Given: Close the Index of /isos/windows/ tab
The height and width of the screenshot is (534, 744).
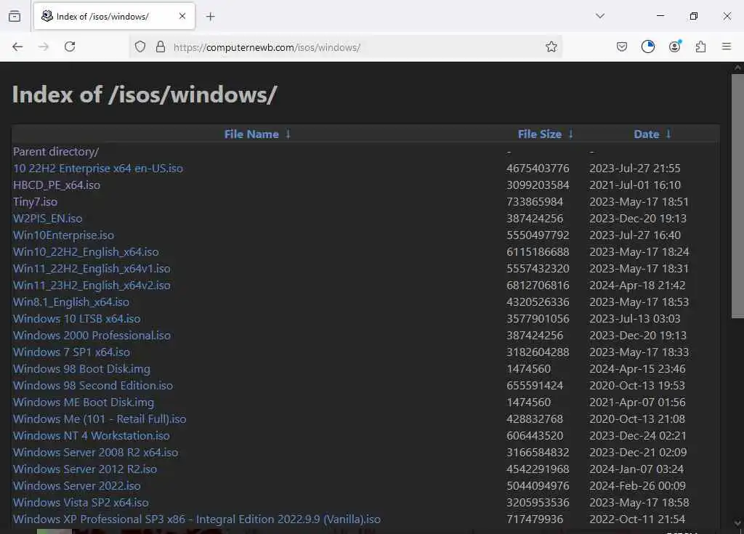Looking at the screenshot, I should click(x=182, y=16).
